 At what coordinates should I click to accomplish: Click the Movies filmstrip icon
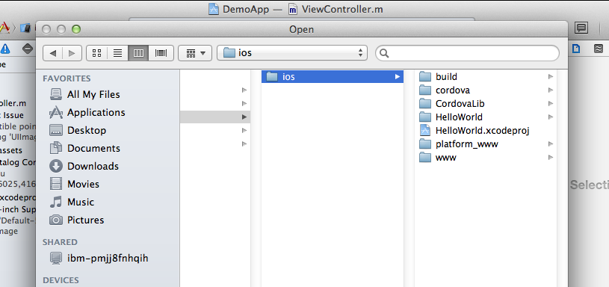point(56,184)
